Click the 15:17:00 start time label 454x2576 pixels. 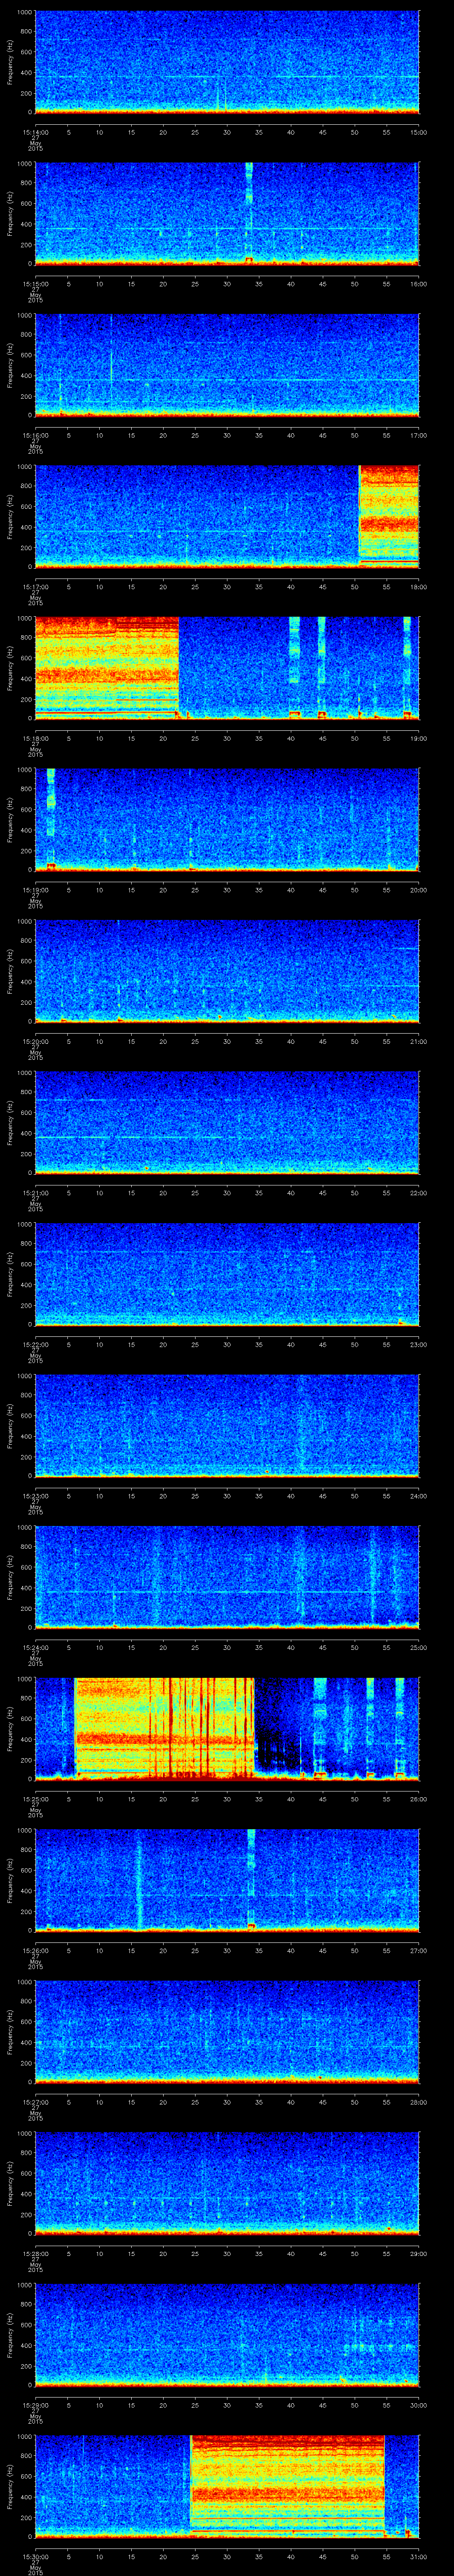click(35, 587)
